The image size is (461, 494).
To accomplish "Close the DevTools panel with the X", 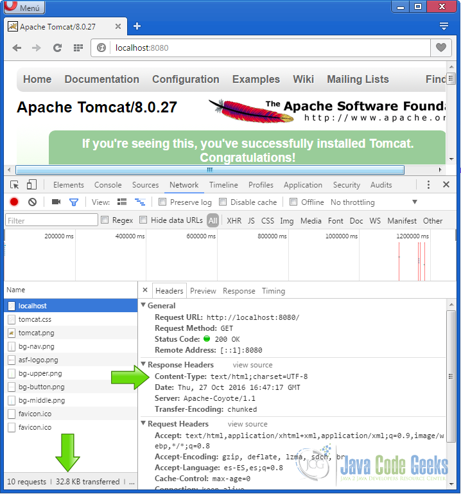I will coord(446,184).
